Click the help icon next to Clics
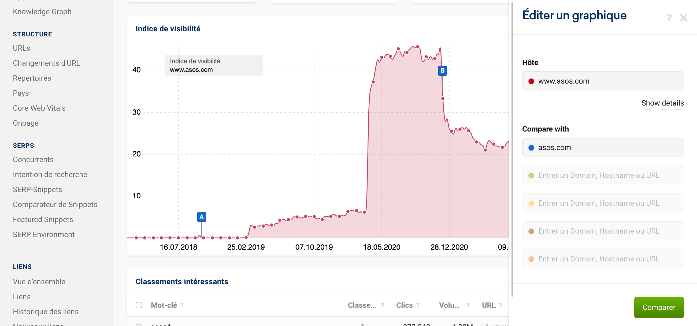The height and width of the screenshot is (326, 697). pyautogui.click(x=418, y=305)
